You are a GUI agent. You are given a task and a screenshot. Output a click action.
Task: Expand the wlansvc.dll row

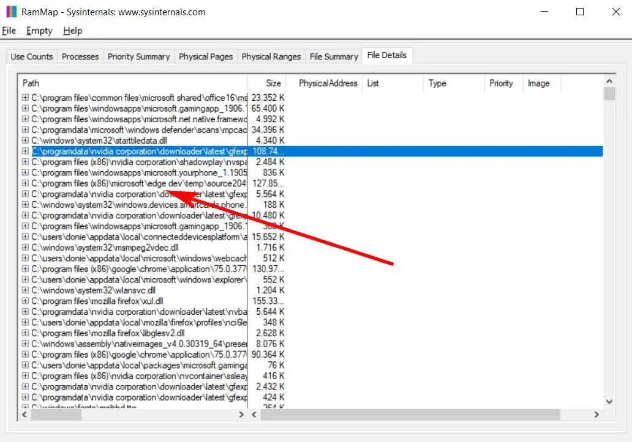point(25,290)
